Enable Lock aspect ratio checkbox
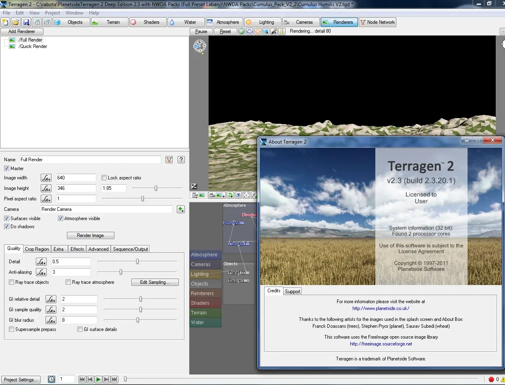Viewport: 505px width, 385px height. click(104, 178)
